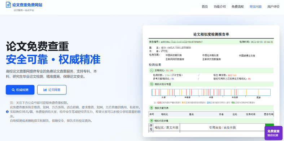Screen dimensions: 284x141
Task: Open the 用户评价 nav item
Action: click(x=273, y=7)
